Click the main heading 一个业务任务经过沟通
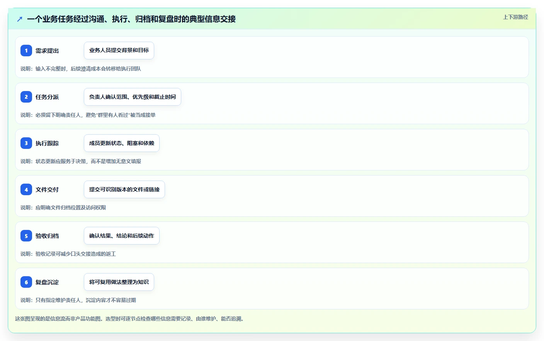 click(131, 19)
